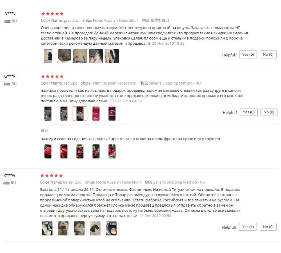Mark N***v's review as helpful with Yes (0)
This screenshot has width=281, height=253.
[x=248, y=55]
